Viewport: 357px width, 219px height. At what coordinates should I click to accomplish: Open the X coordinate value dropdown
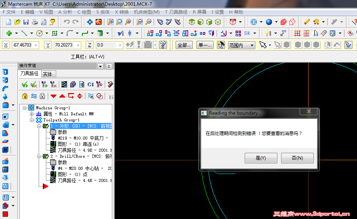36,45
